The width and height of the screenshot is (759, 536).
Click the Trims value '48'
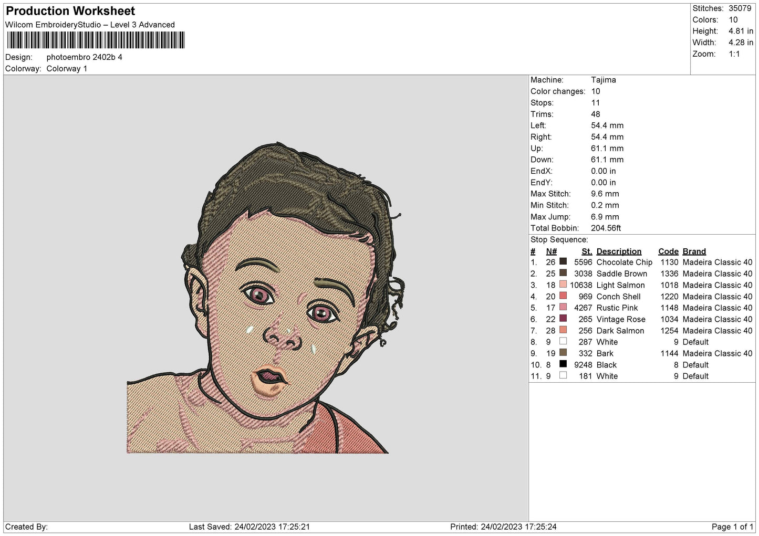[596, 114]
